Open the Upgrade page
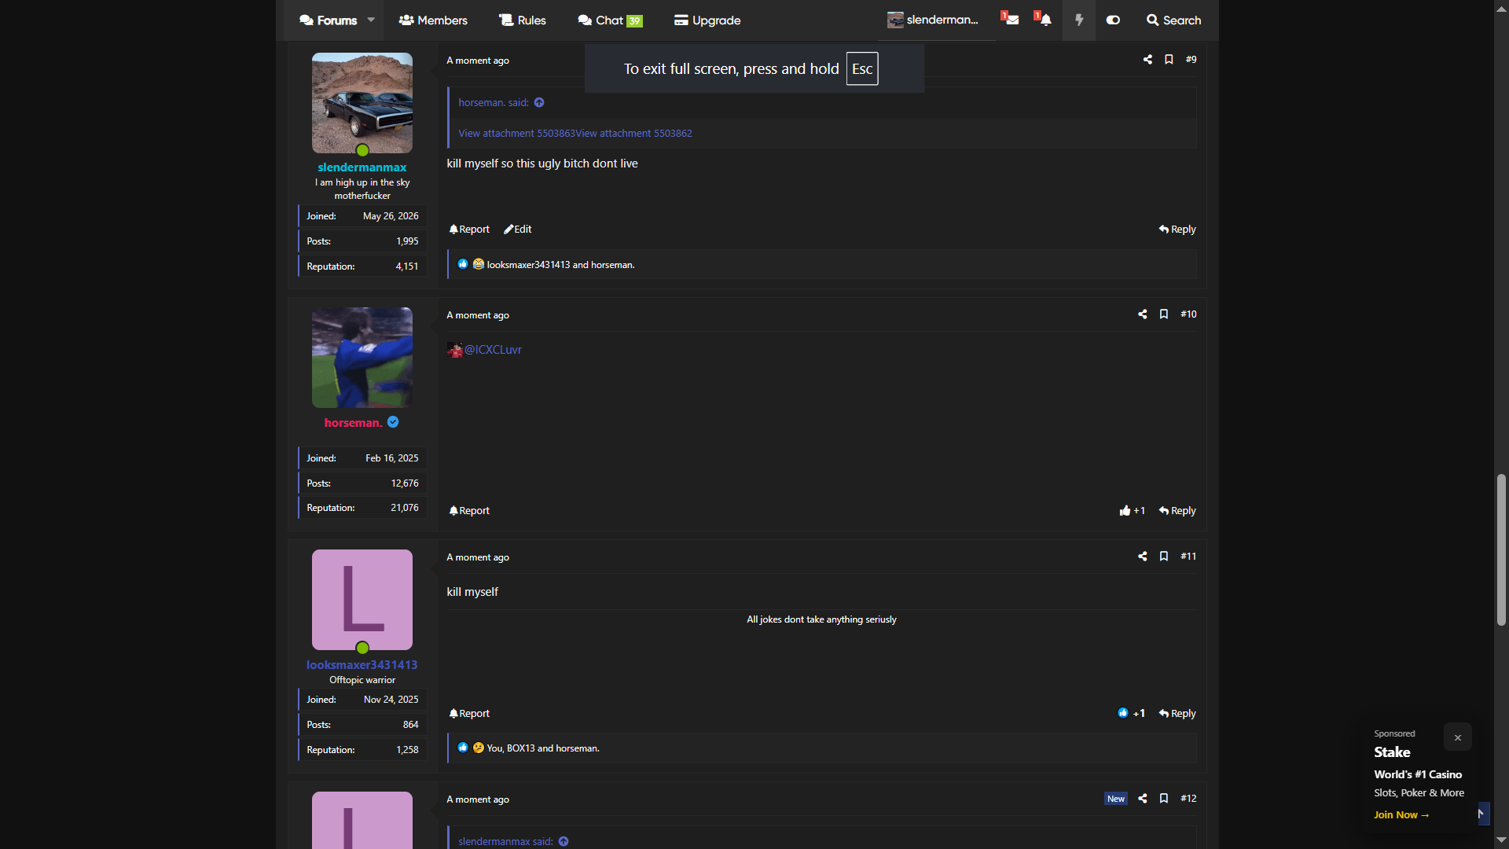Screen dimensions: 1509x849 (x=707, y=20)
